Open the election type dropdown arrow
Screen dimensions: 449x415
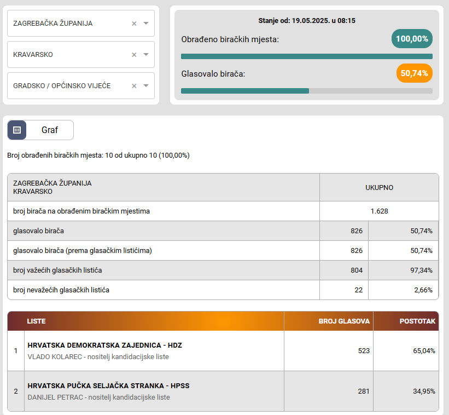click(x=146, y=86)
